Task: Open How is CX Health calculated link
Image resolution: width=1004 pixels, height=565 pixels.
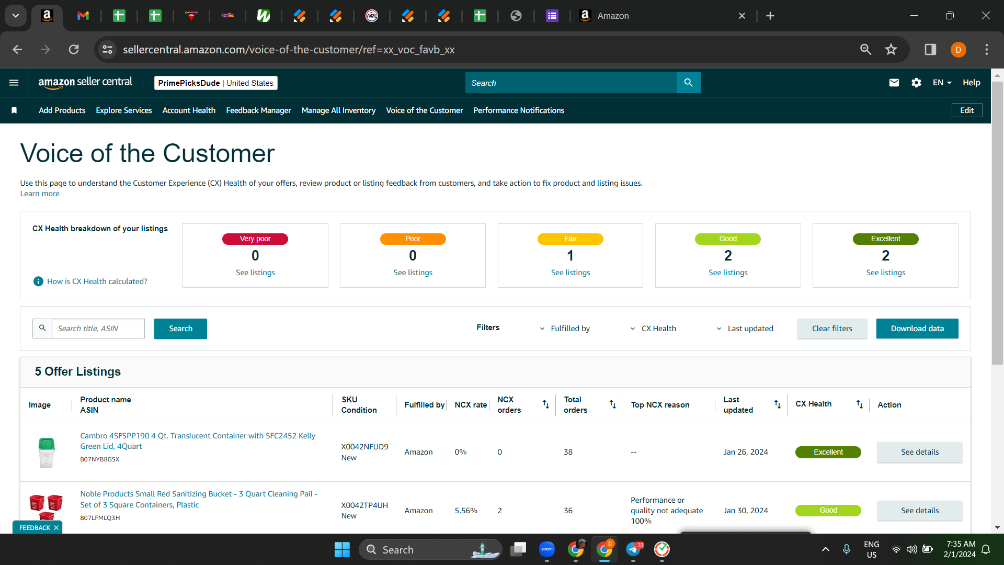Action: pos(97,281)
